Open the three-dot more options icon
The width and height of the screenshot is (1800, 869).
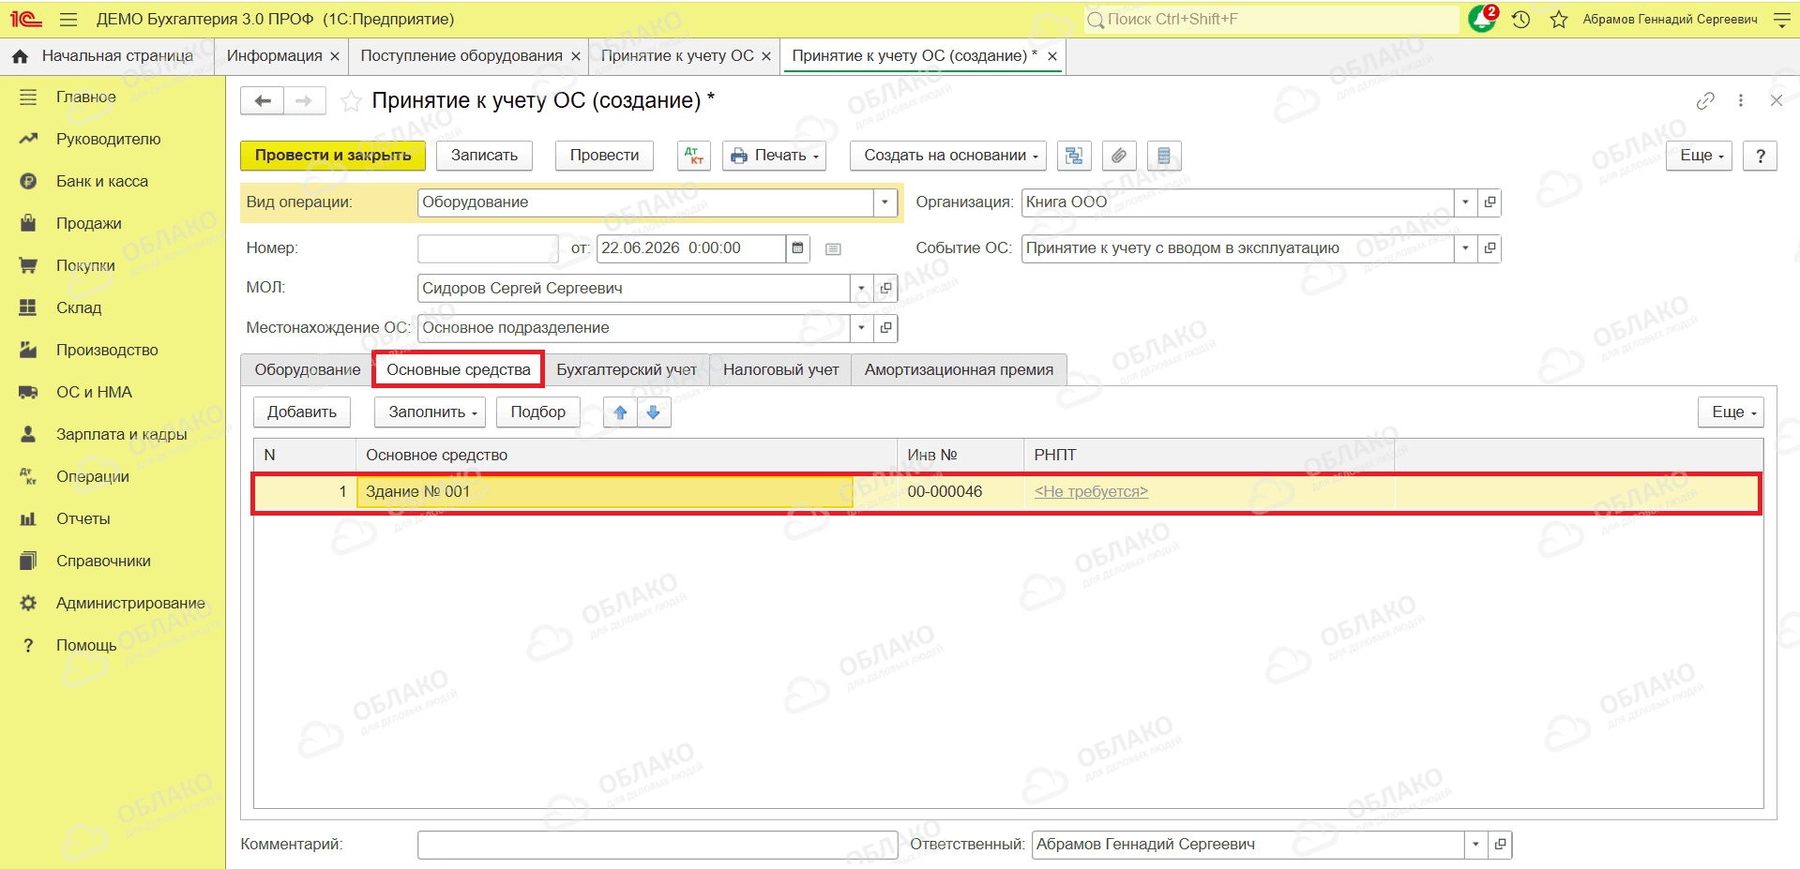(1741, 100)
